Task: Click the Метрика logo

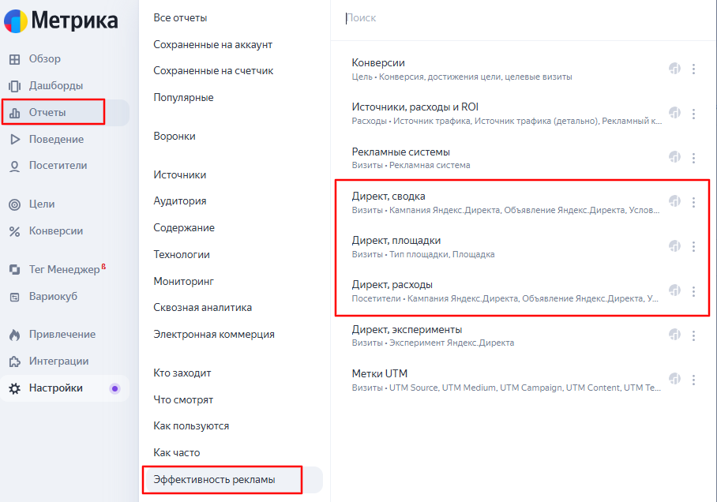Action: pyautogui.click(x=61, y=21)
